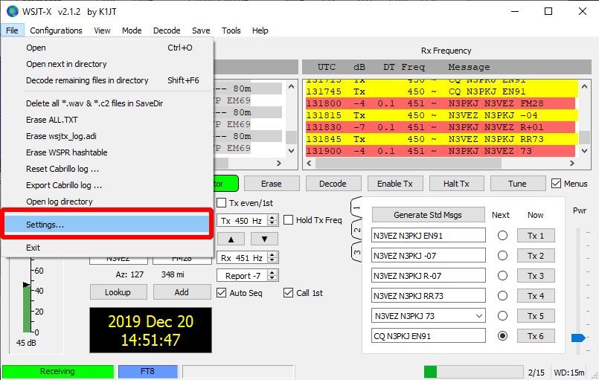Select Next radio for N3VEZ N3PKJ RR73
The width and height of the screenshot is (599, 380).
coord(503,296)
